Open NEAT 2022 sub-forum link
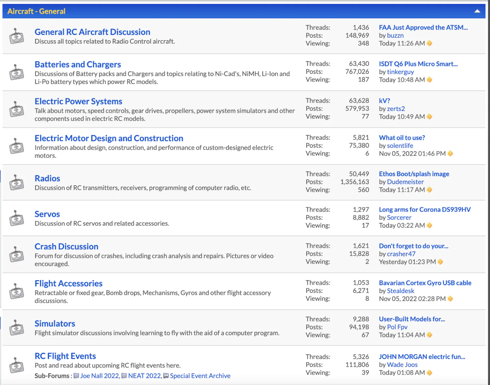Image resolution: width=490 pixels, height=385 pixels. pyautogui.click(x=145, y=376)
